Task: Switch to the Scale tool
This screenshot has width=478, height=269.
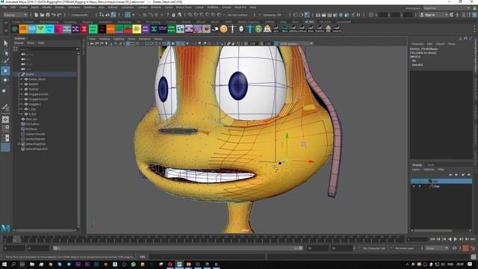Action: coord(4,90)
